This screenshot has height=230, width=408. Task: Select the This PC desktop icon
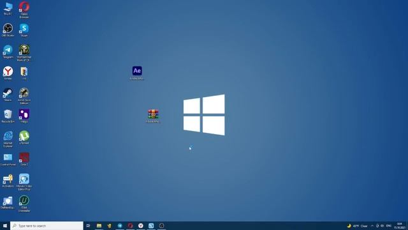point(8,9)
